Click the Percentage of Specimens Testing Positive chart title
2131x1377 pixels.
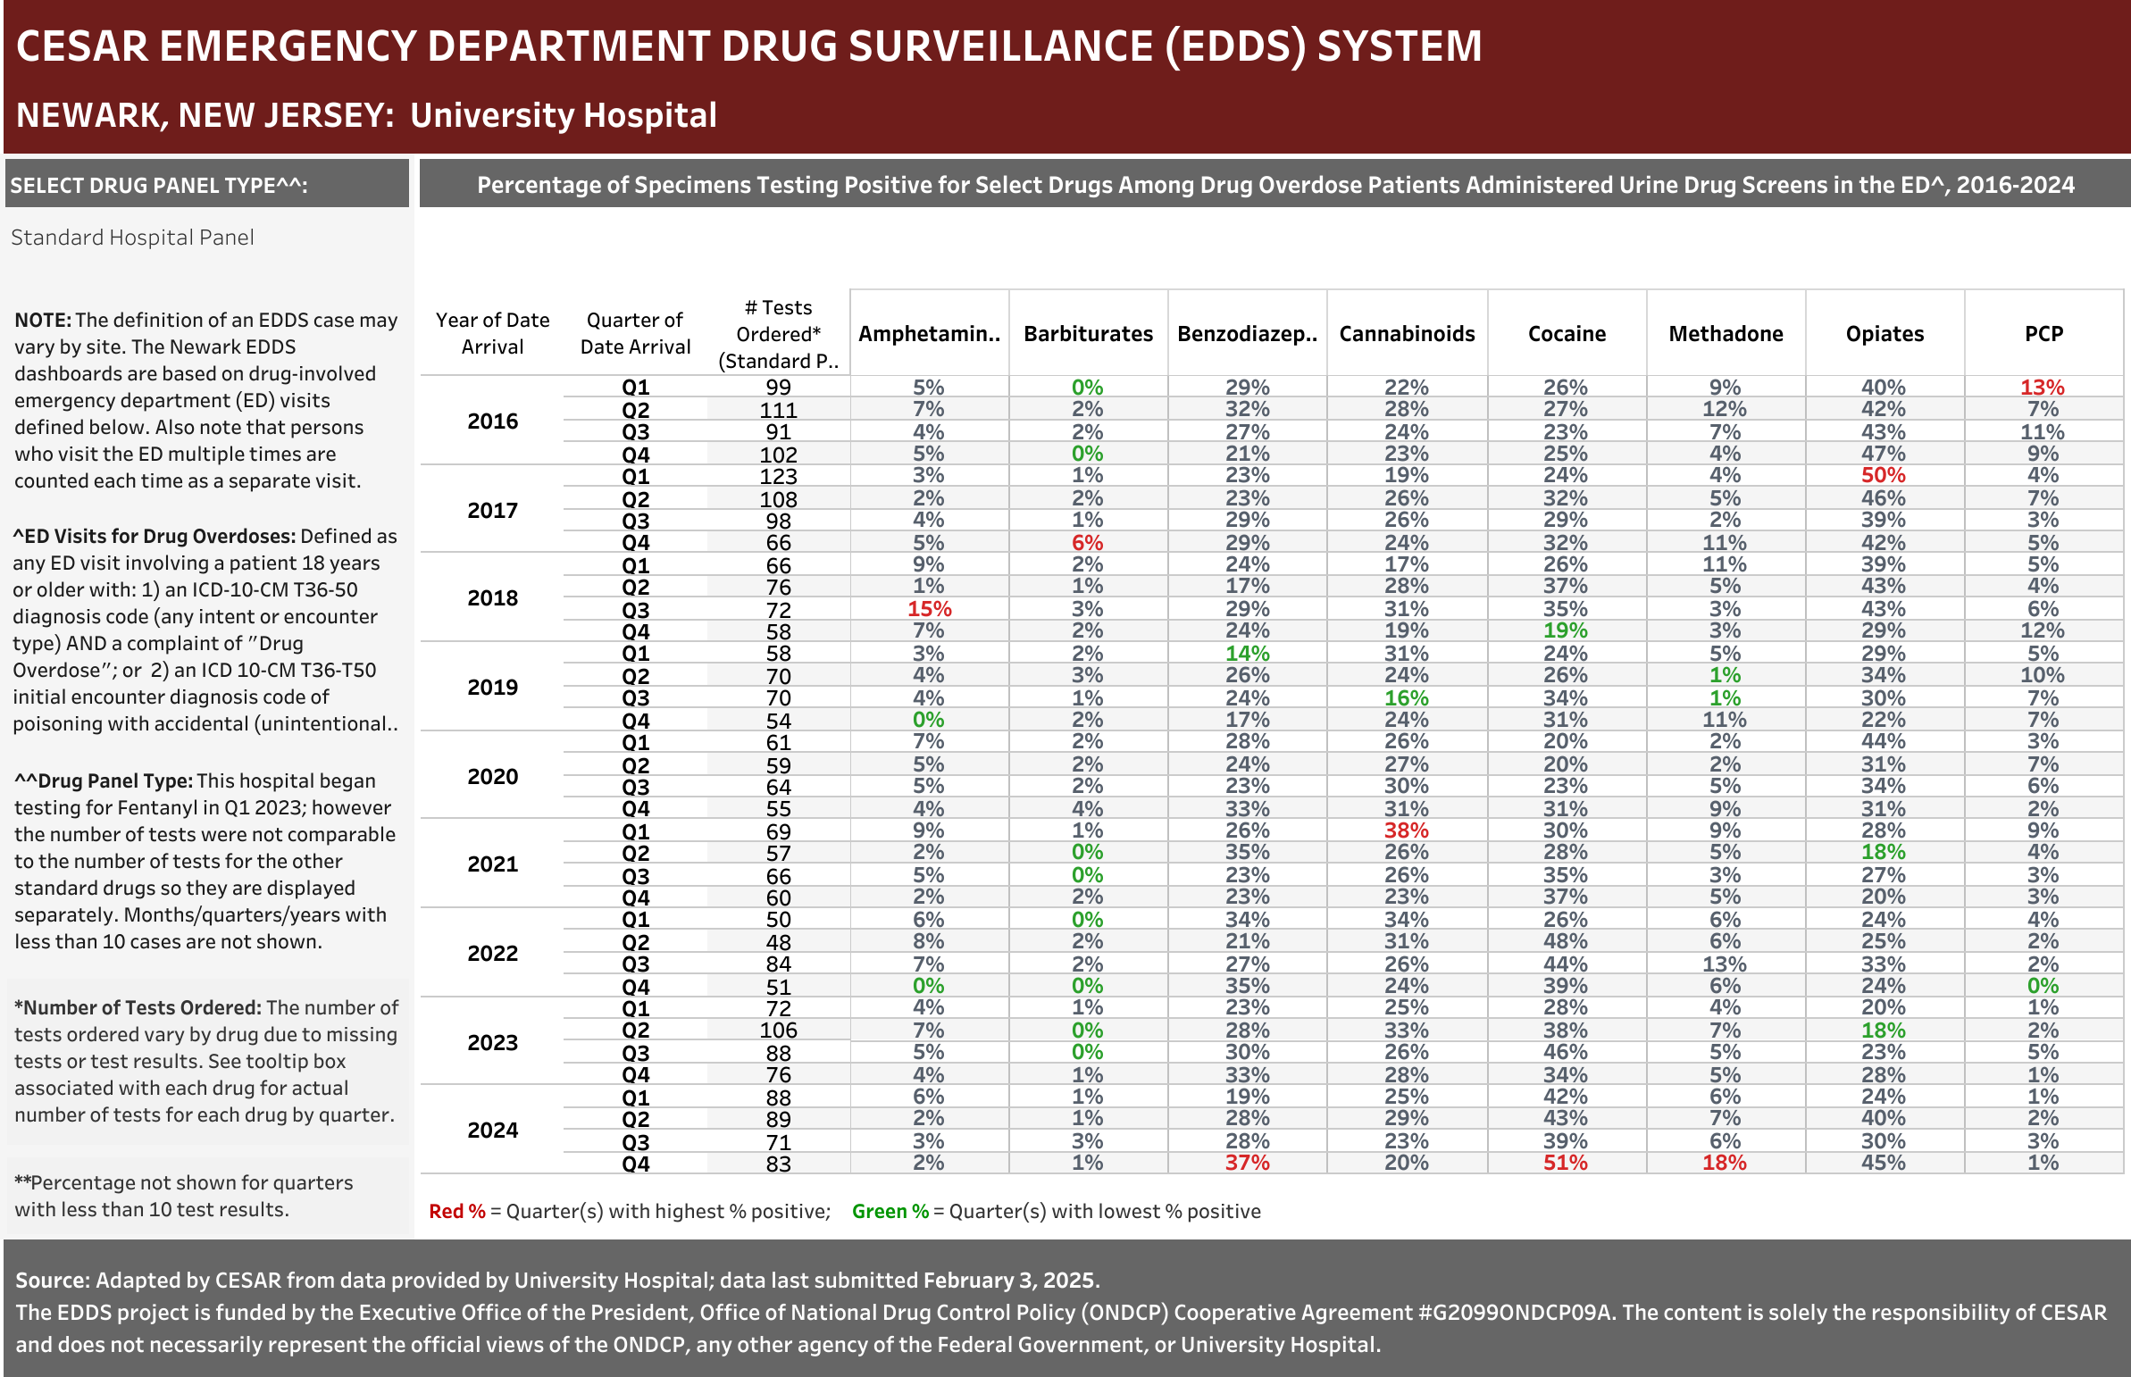point(1275,185)
